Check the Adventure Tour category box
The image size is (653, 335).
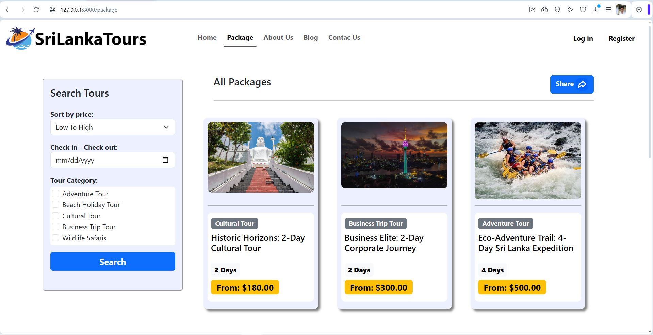(x=55, y=194)
